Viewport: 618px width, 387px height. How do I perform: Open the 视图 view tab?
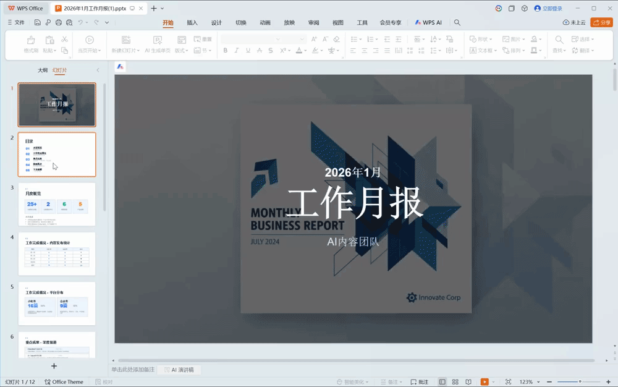338,22
